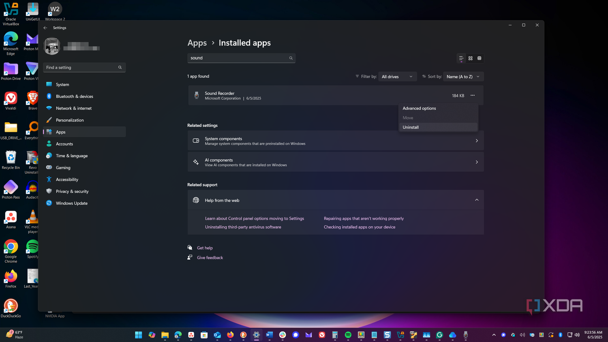The width and height of the screenshot is (608, 342).
Task: Click the installed apps search field
Action: pyautogui.click(x=242, y=58)
